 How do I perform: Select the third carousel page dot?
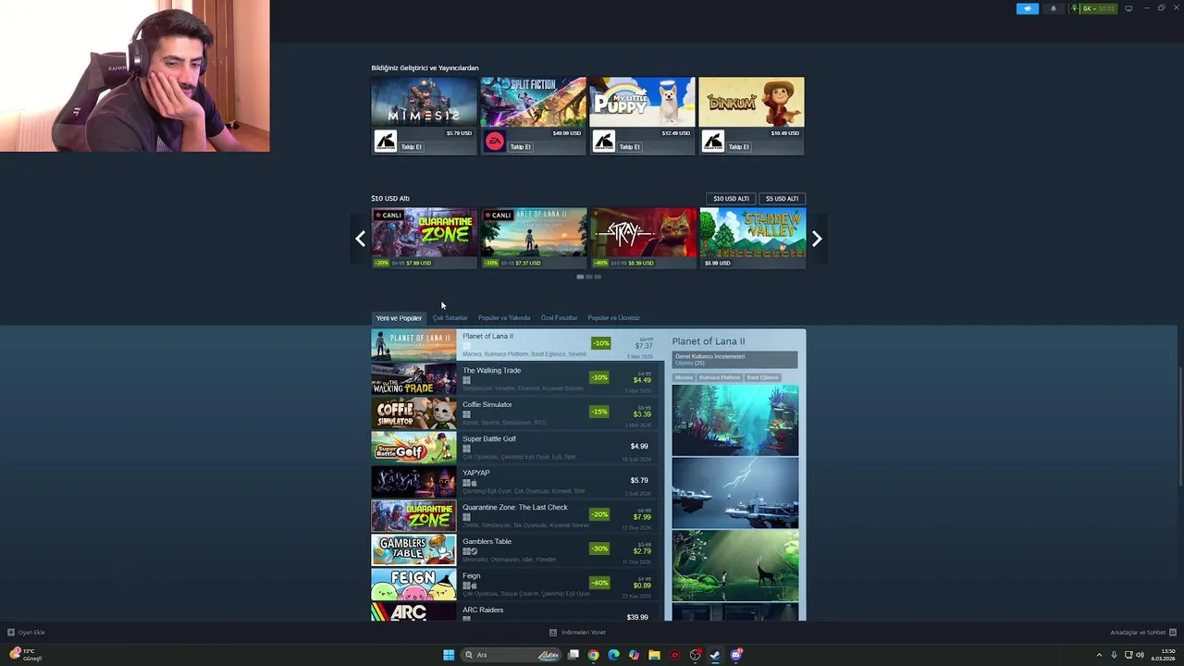click(x=598, y=277)
